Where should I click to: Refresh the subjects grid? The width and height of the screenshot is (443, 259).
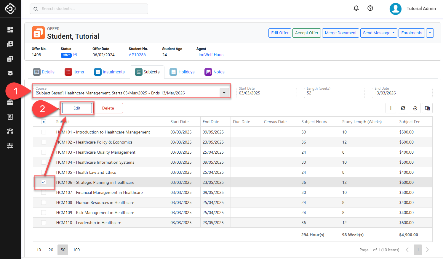(x=403, y=108)
